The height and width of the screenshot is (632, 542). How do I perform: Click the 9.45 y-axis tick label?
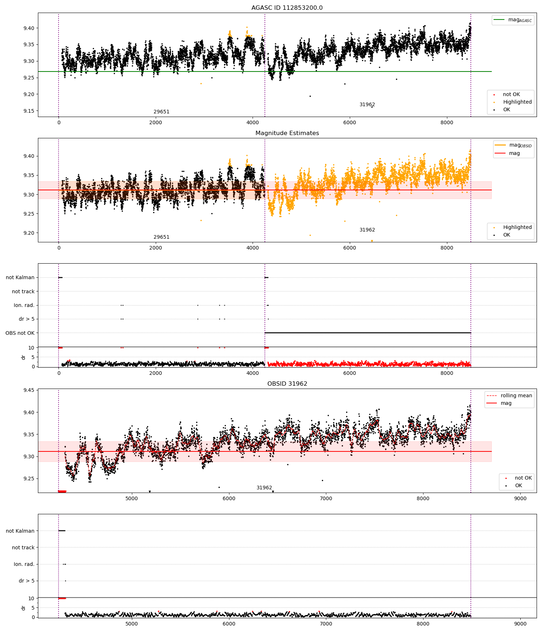pyautogui.click(x=29, y=390)
